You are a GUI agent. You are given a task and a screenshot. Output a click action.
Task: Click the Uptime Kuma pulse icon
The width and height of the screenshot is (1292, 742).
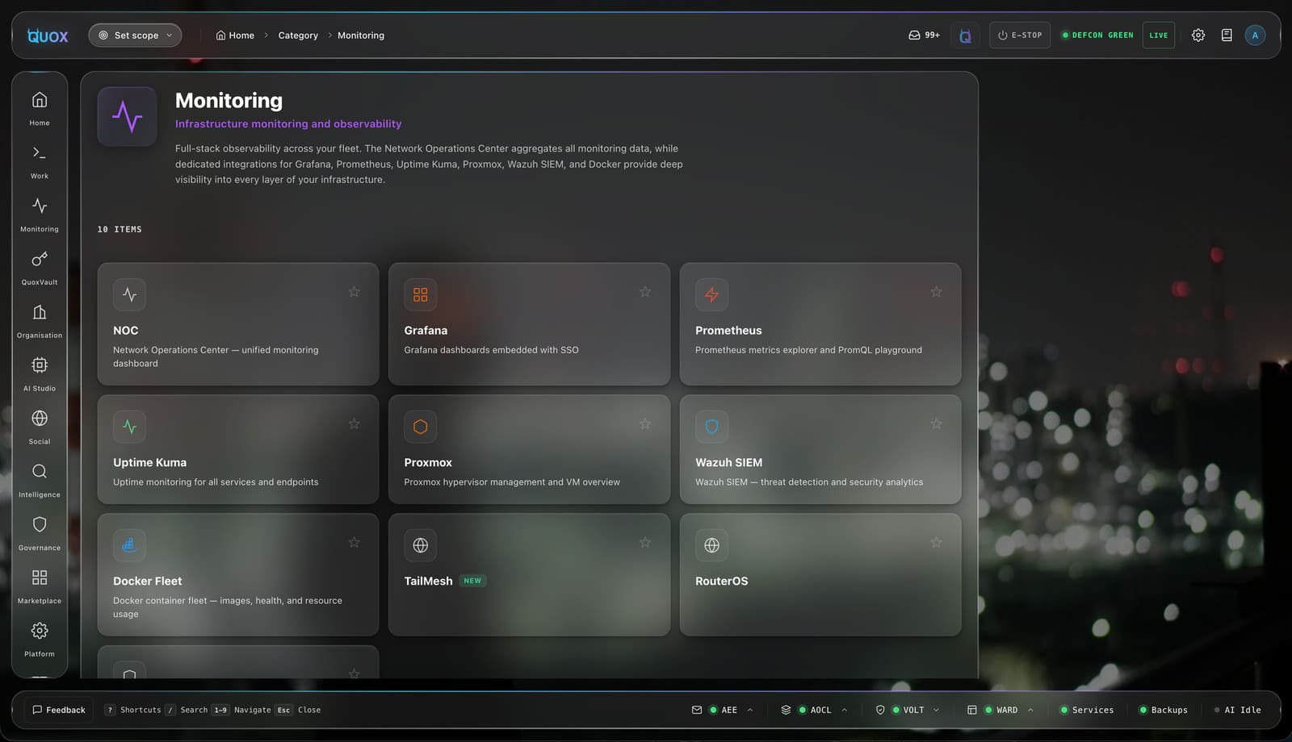129,427
